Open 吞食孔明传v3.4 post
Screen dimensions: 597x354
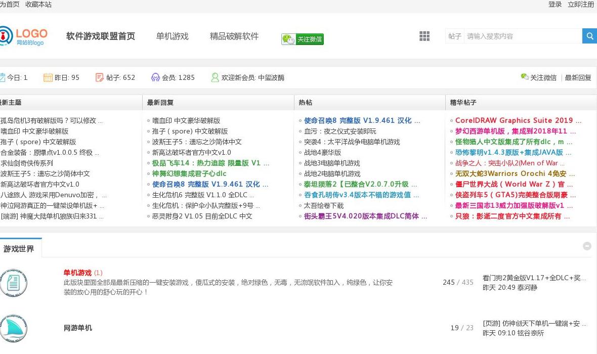[361, 195]
